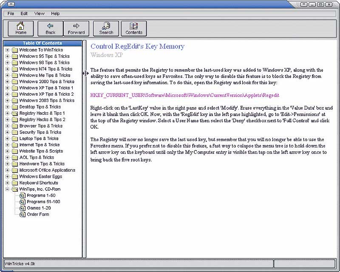Click the Table Of Contents header

(x=43, y=43)
